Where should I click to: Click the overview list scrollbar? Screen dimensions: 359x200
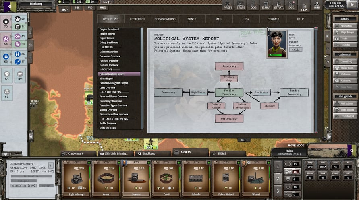click(x=142, y=78)
